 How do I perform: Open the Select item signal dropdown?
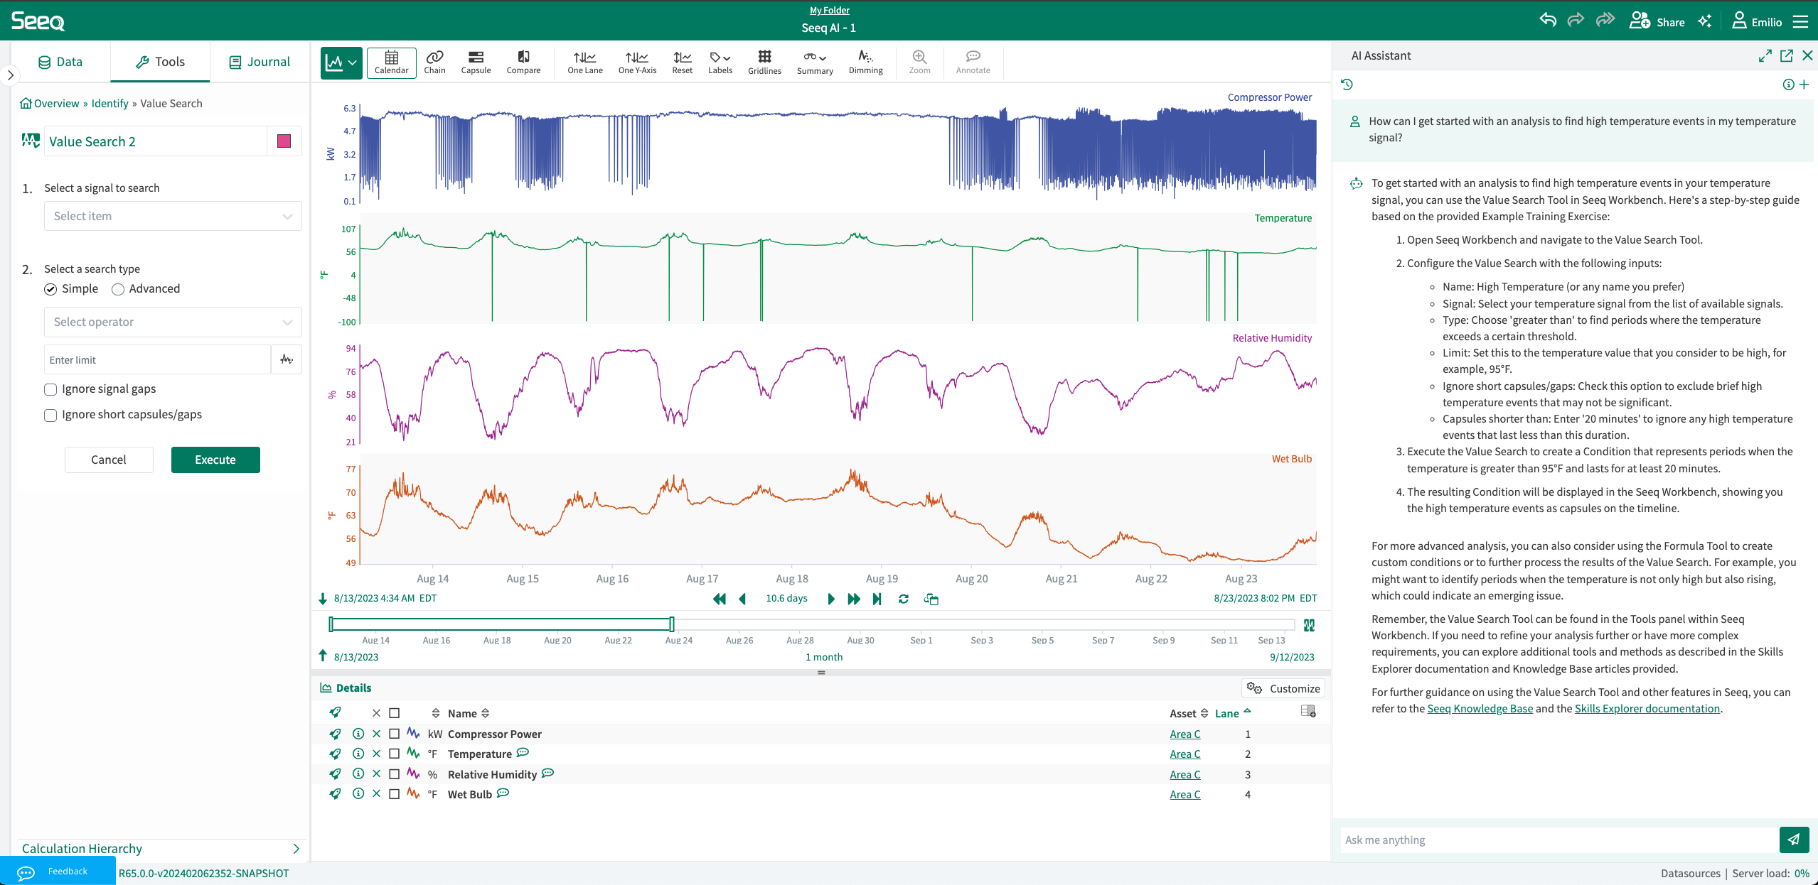point(173,216)
